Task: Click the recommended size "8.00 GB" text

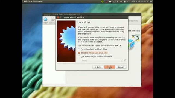Action: coord(118,45)
